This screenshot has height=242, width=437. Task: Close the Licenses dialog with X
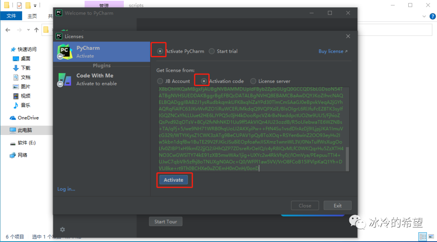(348, 36)
